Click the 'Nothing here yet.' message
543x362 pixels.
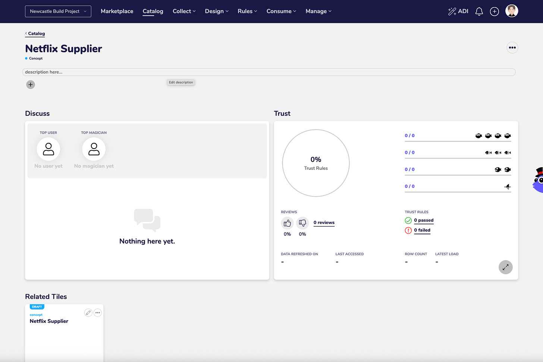pyautogui.click(x=147, y=241)
